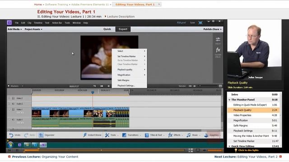Image resolution: width=289 pixels, height=162 pixels.
Task: Open the Action Bar menu
Action: click(57, 23)
